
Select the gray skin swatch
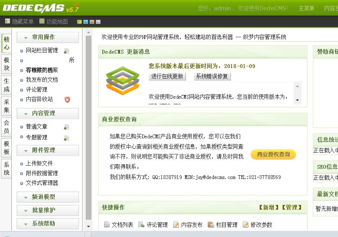[x=98, y=22]
